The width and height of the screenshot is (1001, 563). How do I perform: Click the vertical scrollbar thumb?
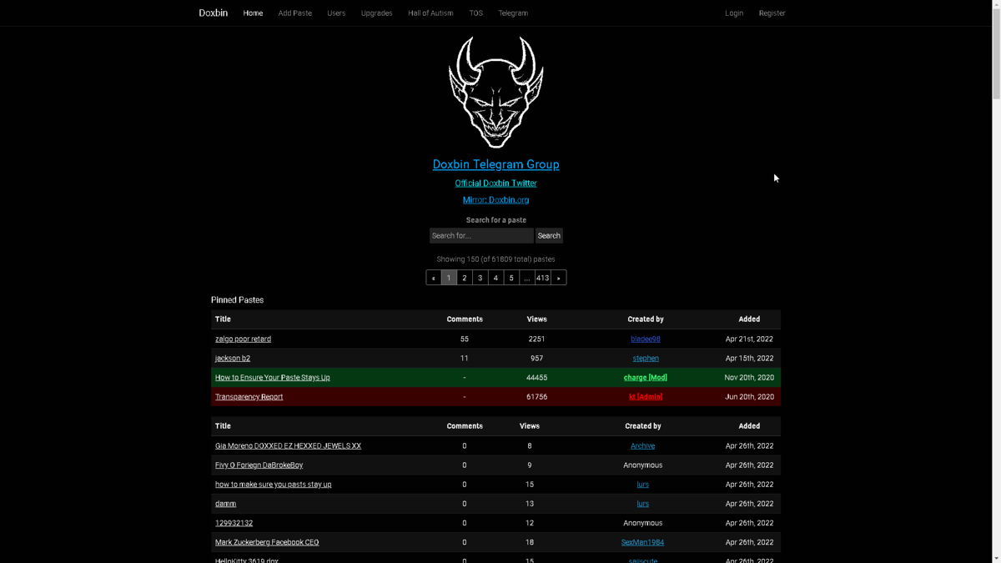[995, 50]
